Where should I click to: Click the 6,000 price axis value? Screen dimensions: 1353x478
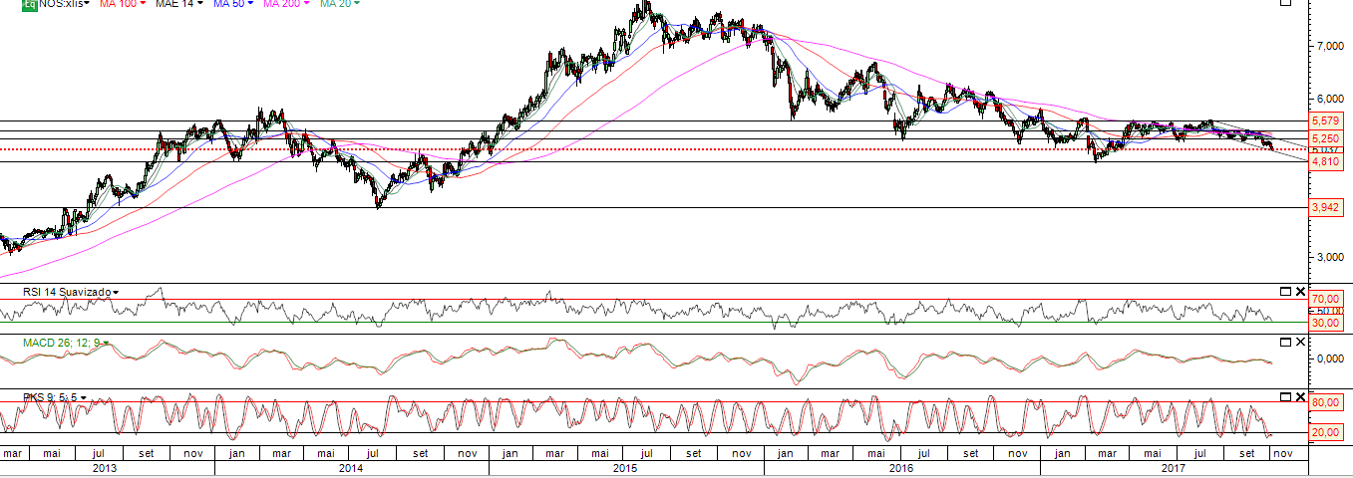[x=1328, y=99]
